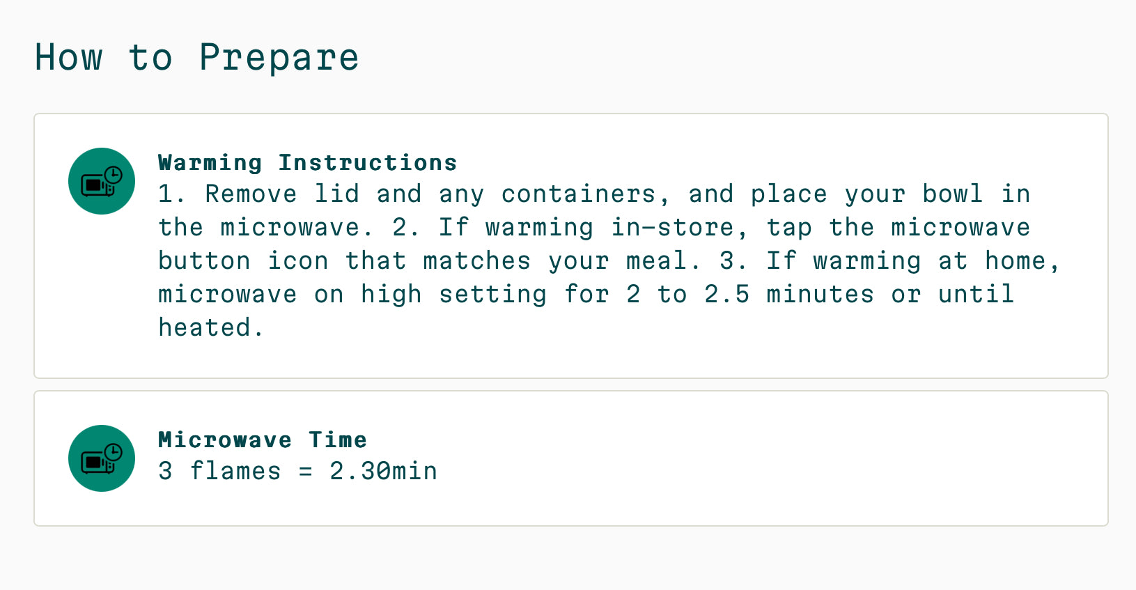Image resolution: width=1136 pixels, height=590 pixels.
Task: Click "microwave on high setting" text
Action: pyautogui.click(x=352, y=295)
